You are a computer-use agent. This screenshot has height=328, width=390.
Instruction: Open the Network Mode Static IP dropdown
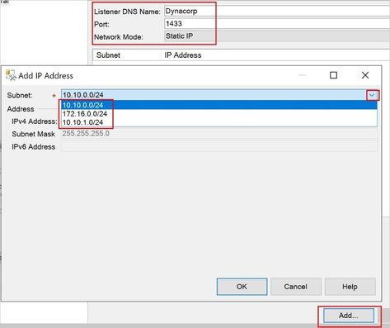click(x=277, y=36)
